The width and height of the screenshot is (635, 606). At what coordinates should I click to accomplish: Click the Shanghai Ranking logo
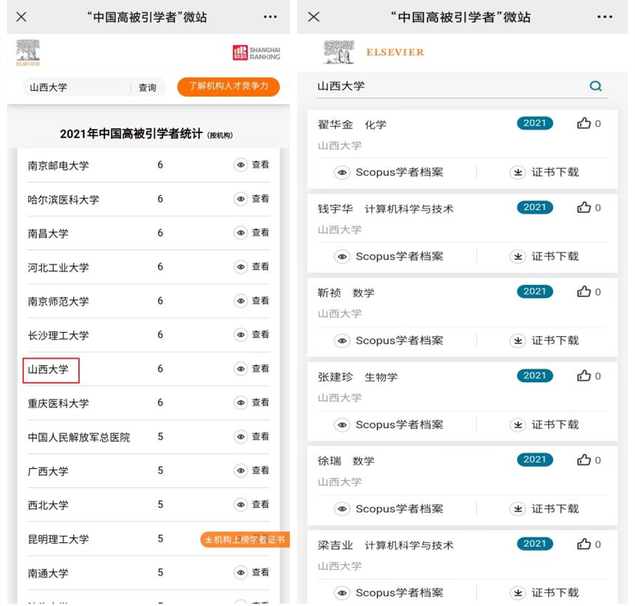click(256, 53)
